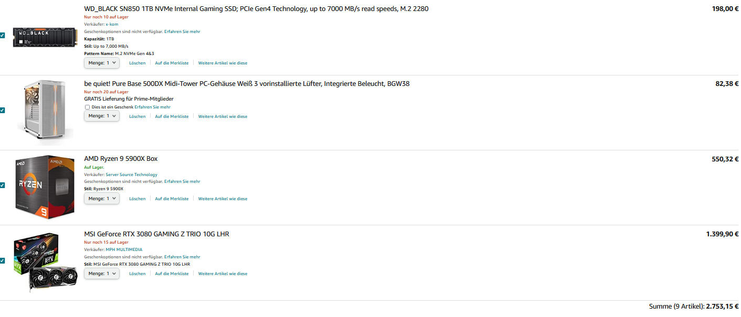Uncheck the WD_BLACK SN850 item selection checkbox
This screenshot has height=317, width=741.
[2, 35]
